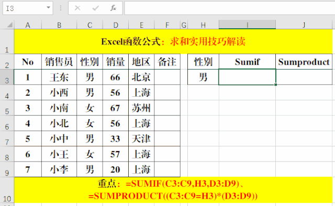335x206 pixels.
Task: Select row 1 header
Action: point(7,41)
